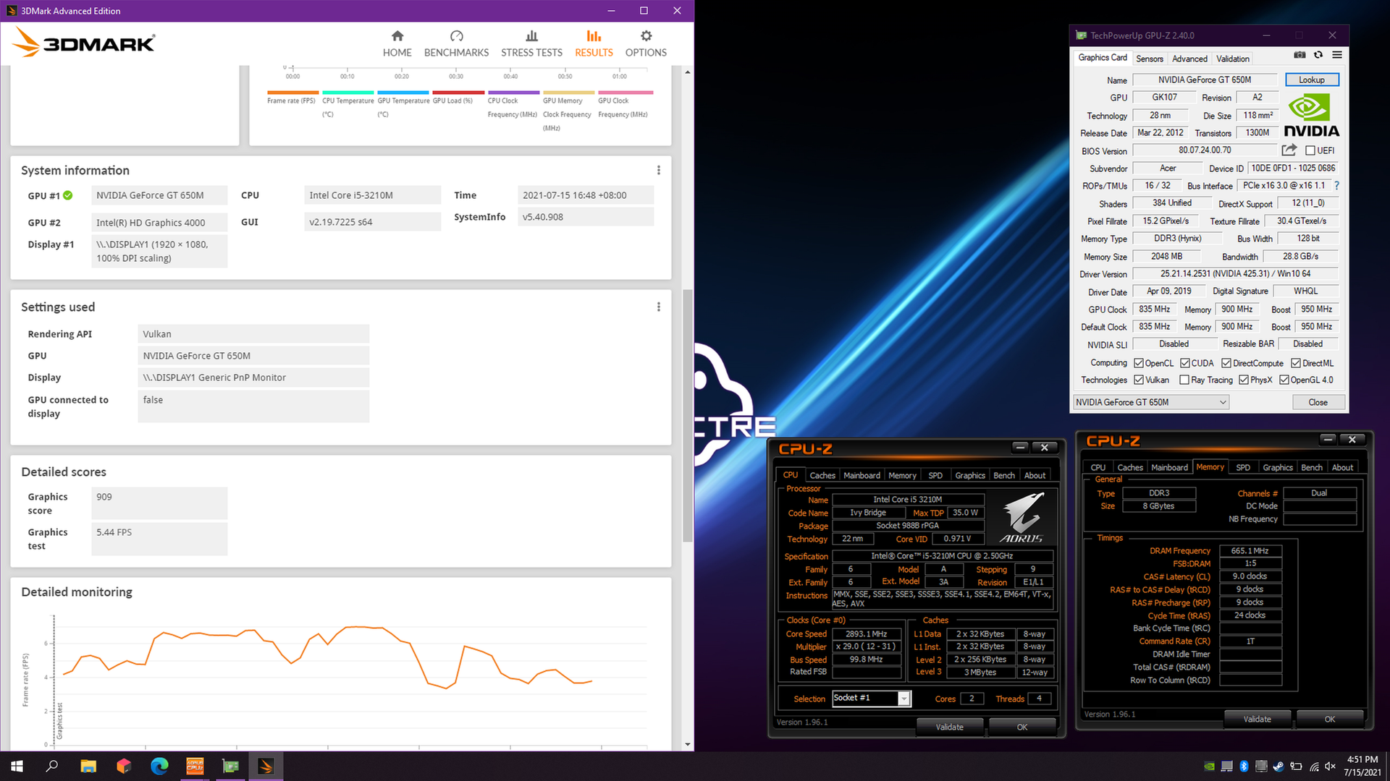Viewport: 1390px width, 781px height.
Task: Open the Caches tab in left CPU-Z window
Action: 822,475
